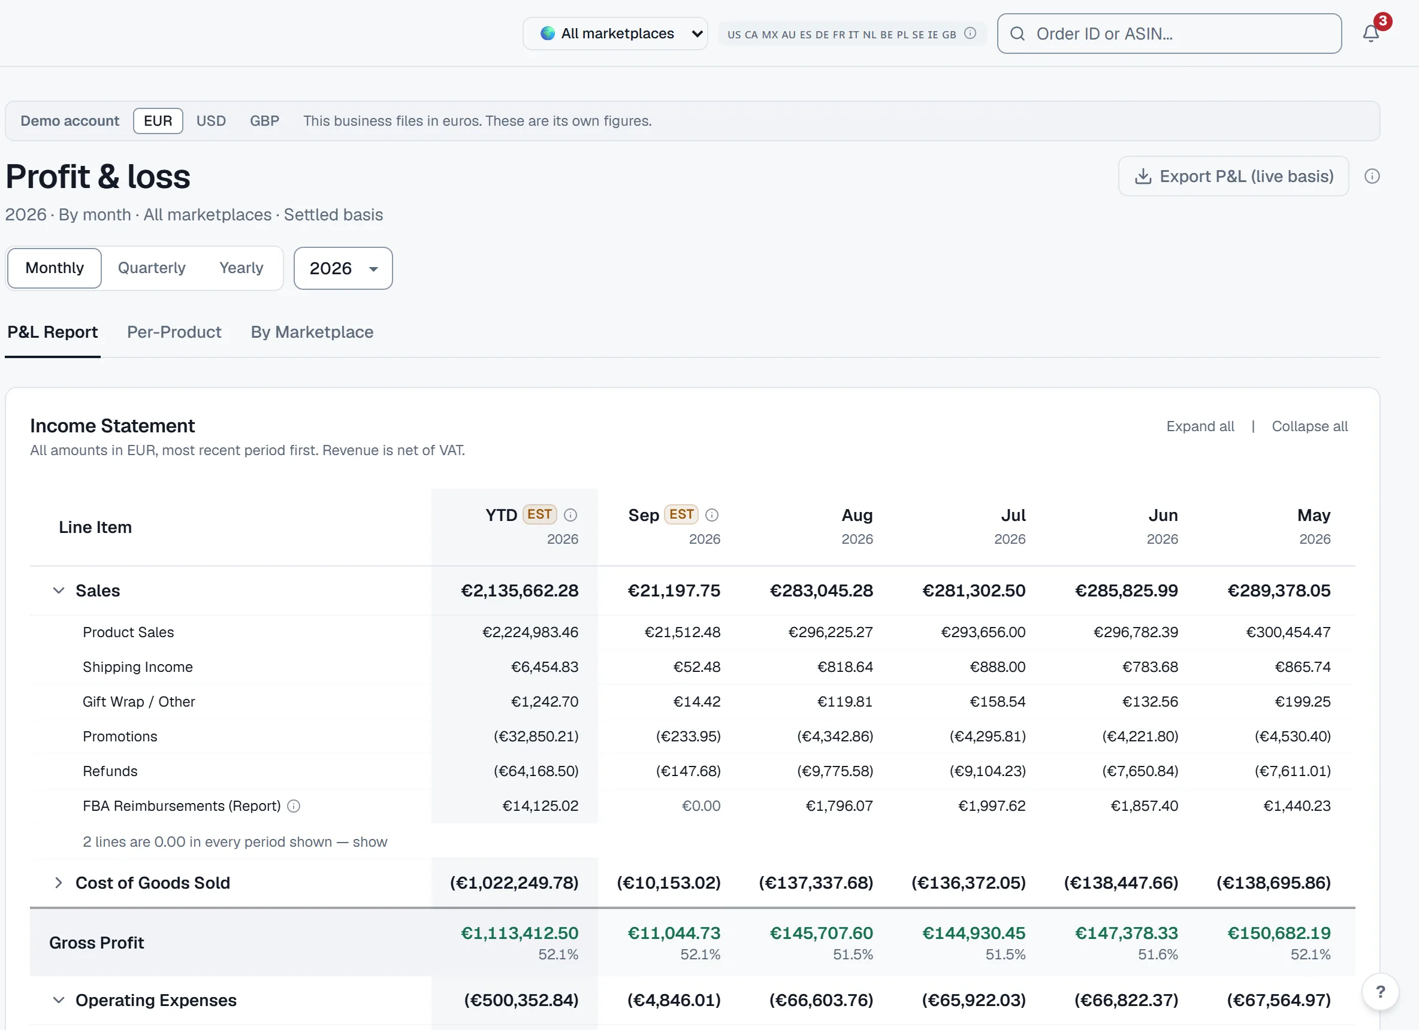
Task: Open the help question mark button
Action: [1380, 992]
